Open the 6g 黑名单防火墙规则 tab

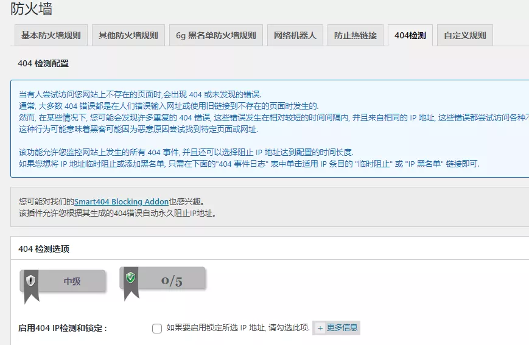216,35
